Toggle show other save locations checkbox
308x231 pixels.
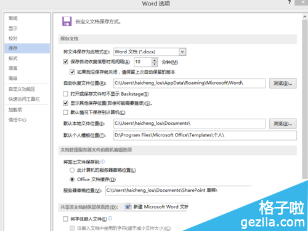(x=65, y=103)
